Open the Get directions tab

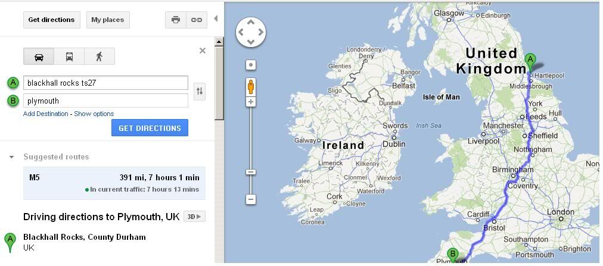[52, 20]
